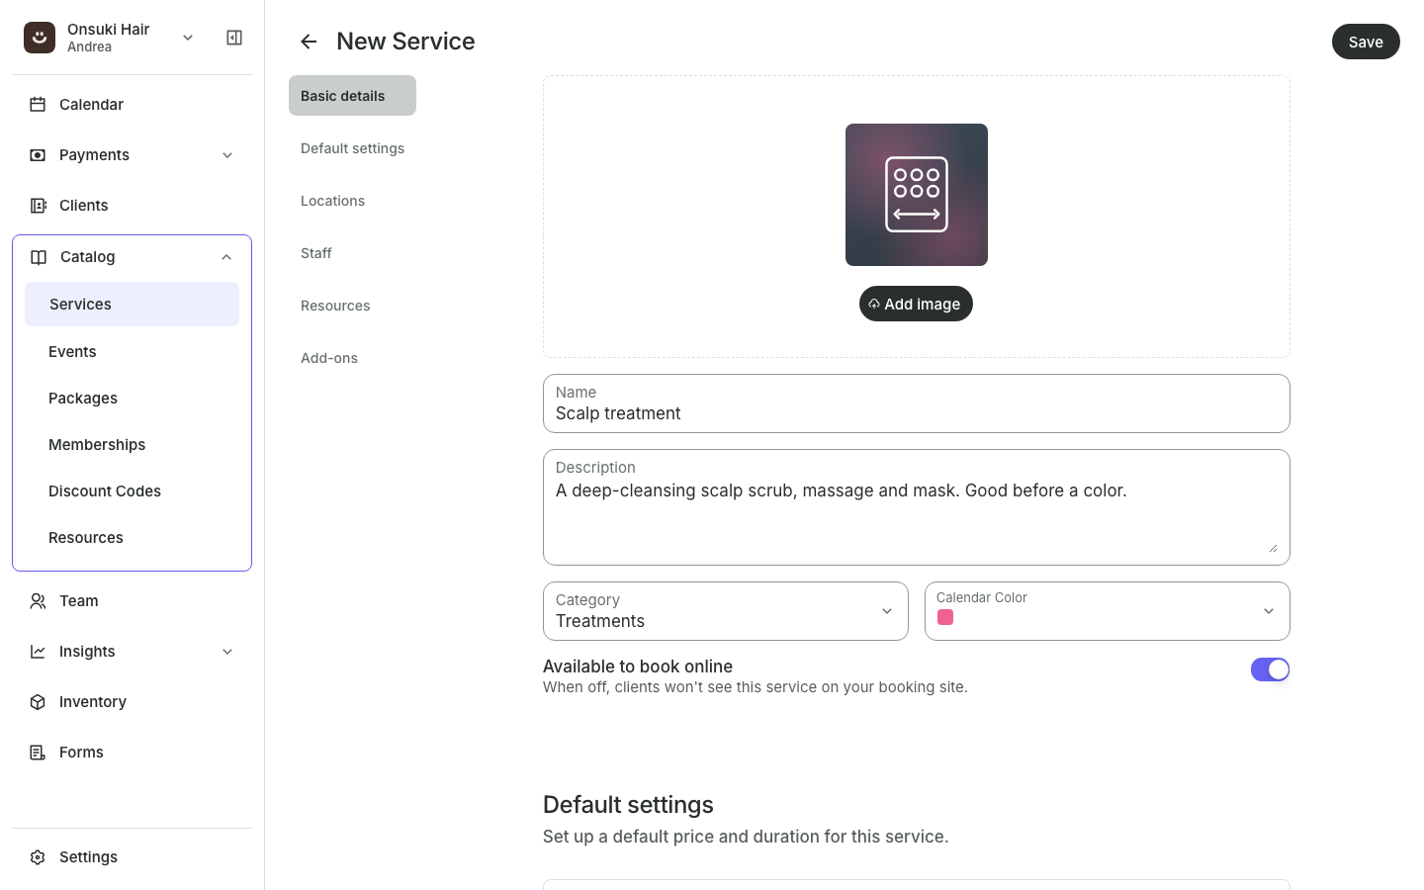
Task: Click the Clients icon in sidebar
Action: pyautogui.click(x=38, y=206)
